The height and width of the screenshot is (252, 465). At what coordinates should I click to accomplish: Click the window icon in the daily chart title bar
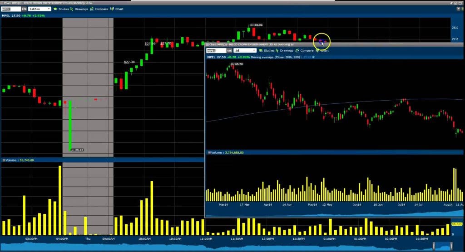(x=208, y=44)
